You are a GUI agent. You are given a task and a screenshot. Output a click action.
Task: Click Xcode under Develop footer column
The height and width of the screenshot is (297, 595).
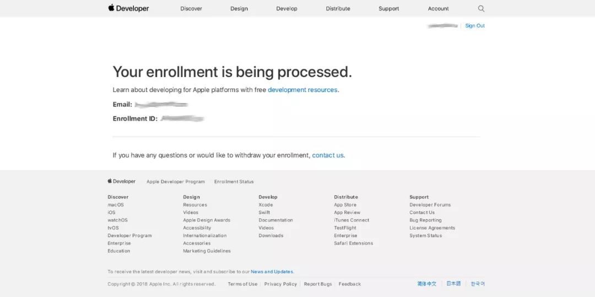click(x=266, y=205)
